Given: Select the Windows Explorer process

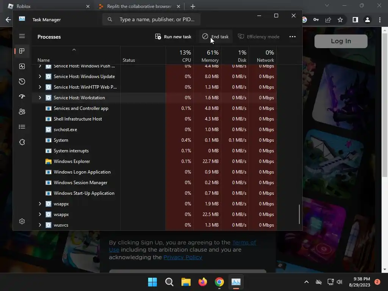Looking at the screenshot, I should (x=154, y=161).
